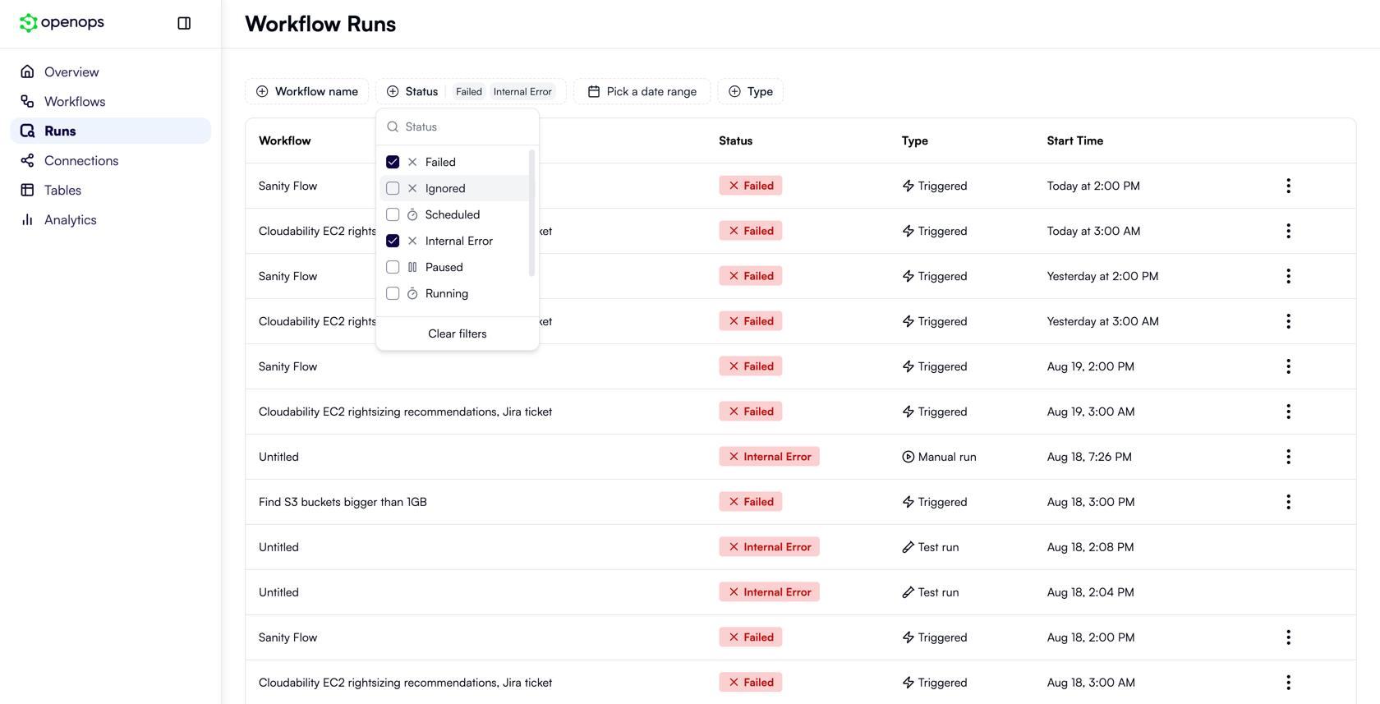Open the Pick a date range selector
The height and width of the screenshot is (704, 1380).
click(x=642, y=91)
